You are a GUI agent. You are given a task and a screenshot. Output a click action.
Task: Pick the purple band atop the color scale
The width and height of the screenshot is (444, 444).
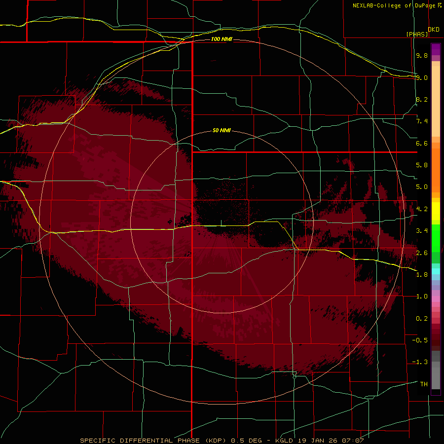[x=436, y=49]
